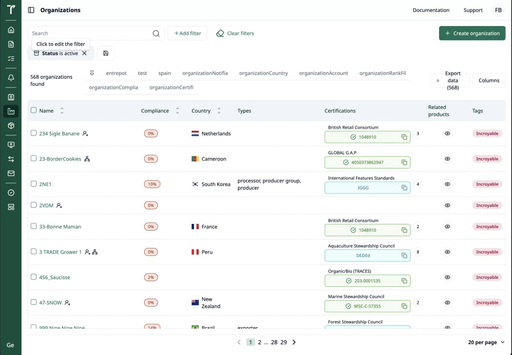Image resolution: width=512 pixels, height=355 pixels.
Task: Open the notifications bell icon
Action: pos(11,78)
